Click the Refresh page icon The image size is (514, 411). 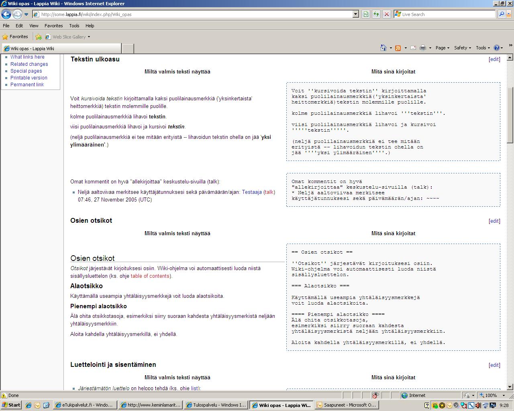click(376, 14)
